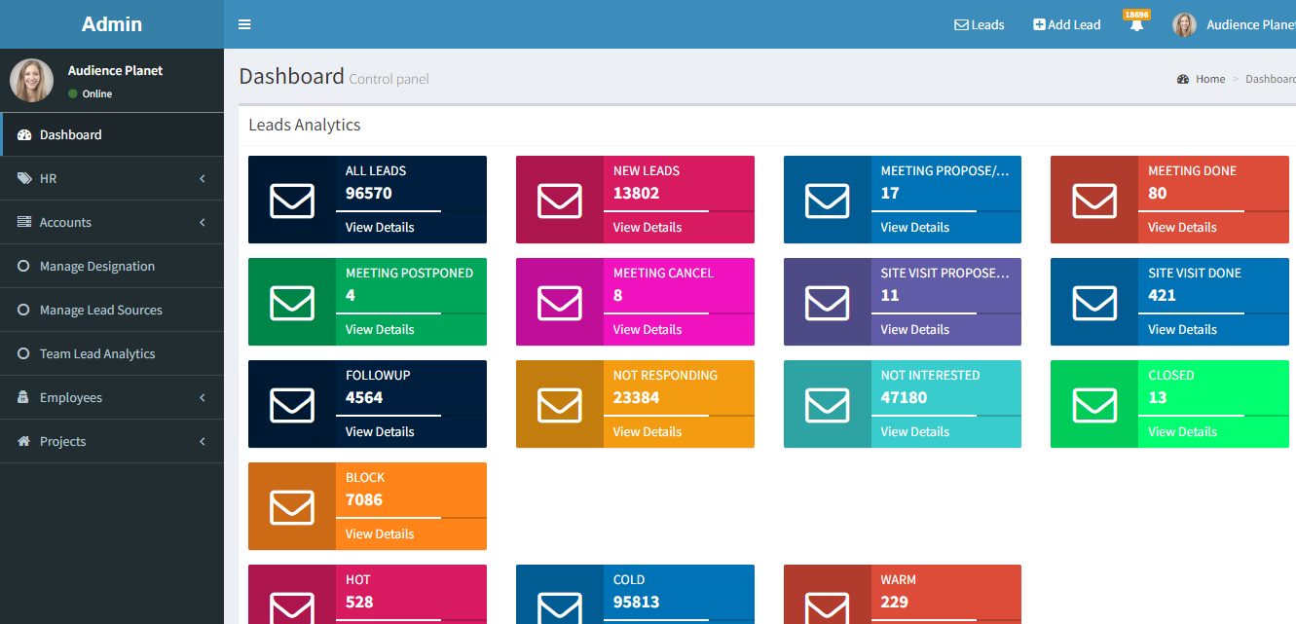Screen dimensions: 1296x624
Task: Click the Add Lead plus icon
Action: click(1039, 25)
